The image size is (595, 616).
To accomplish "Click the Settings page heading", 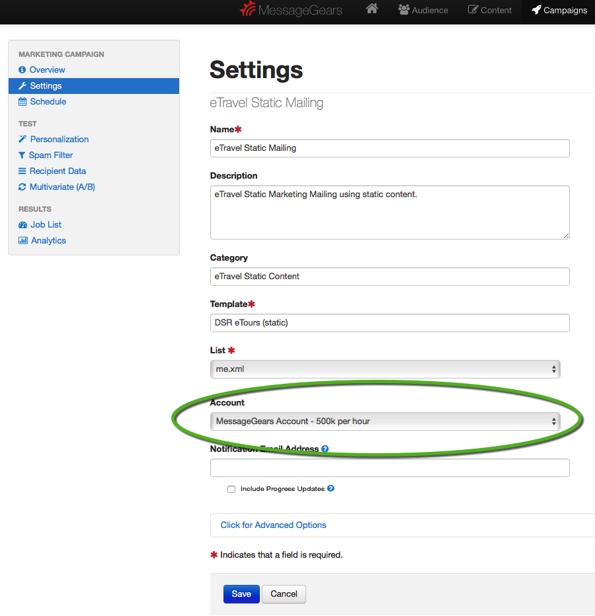I will point(257,70).
